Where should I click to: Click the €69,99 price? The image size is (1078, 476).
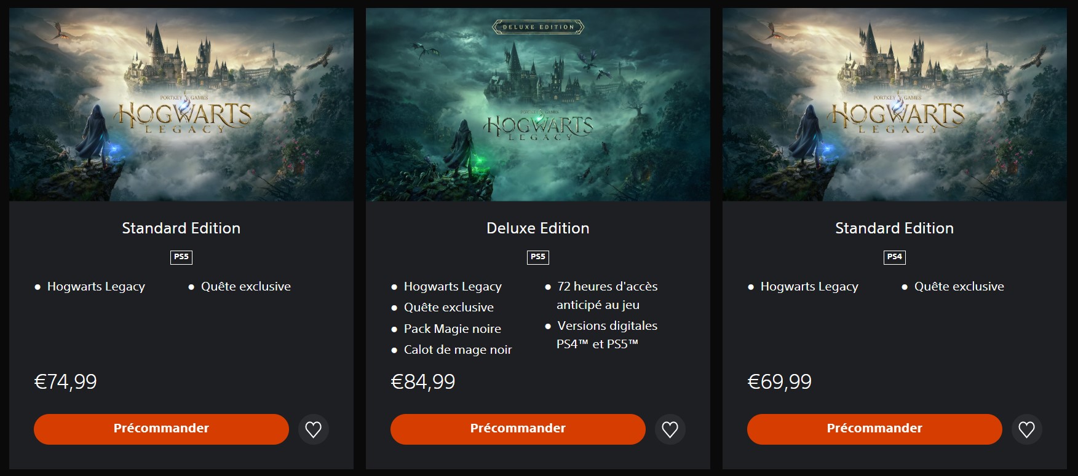coord(780,382)
